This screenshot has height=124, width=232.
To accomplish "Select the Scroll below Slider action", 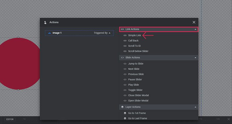I will pos(138,51).
